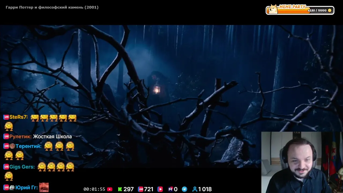The height and width of the screenshot is (193, 343).
Task: Click the SteRs7 username in chat
Action: click(18, 117)
